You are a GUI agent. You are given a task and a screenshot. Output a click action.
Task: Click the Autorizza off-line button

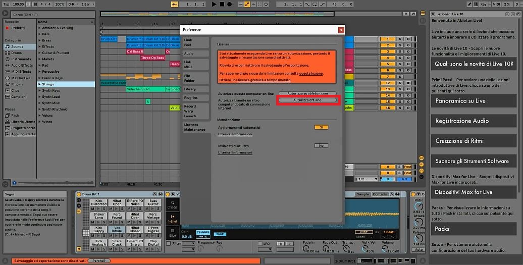click(307, 100)
